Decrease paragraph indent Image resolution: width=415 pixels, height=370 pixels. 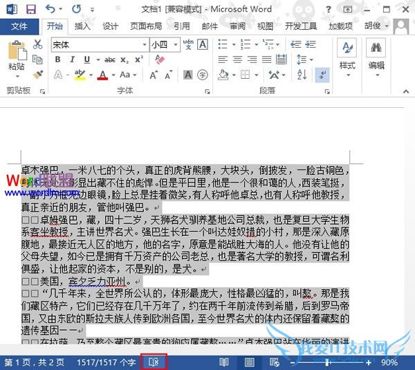pyautogui.click(x=295, y=44)
